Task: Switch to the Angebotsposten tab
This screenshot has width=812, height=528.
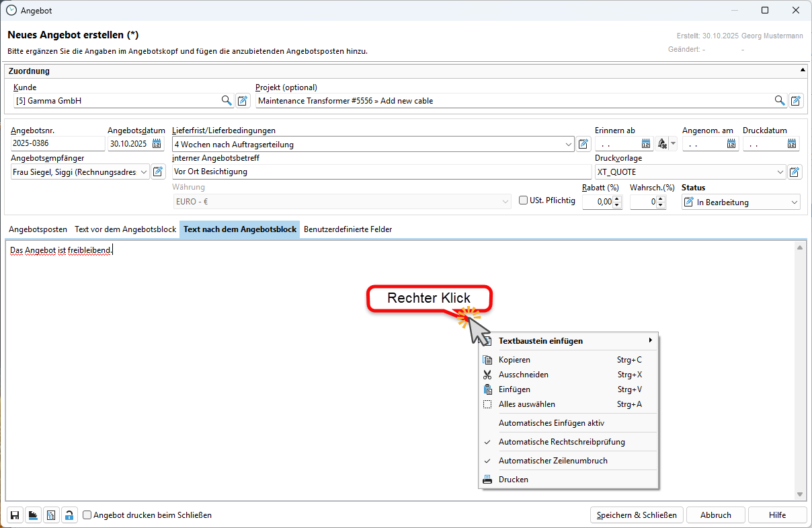Action: (38, 229)
